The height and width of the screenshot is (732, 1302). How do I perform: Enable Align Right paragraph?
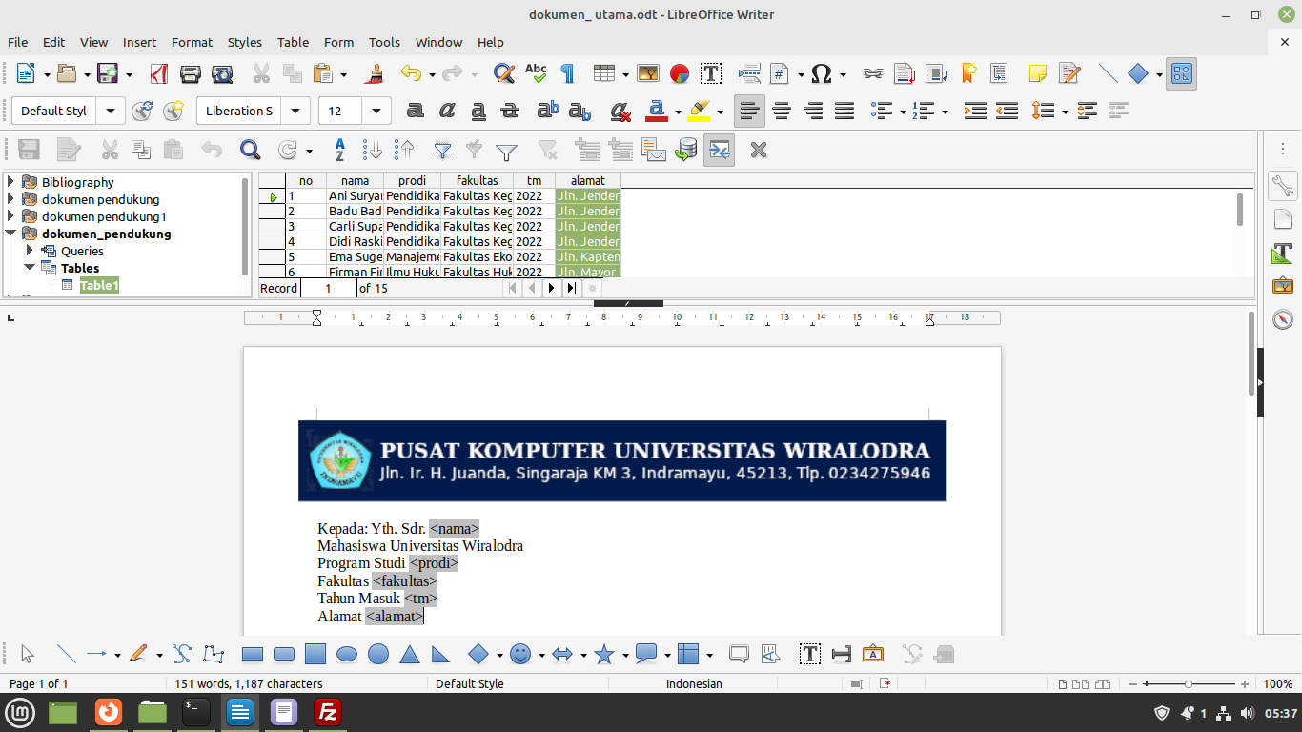pyautogui.click(x=813, y=112)
